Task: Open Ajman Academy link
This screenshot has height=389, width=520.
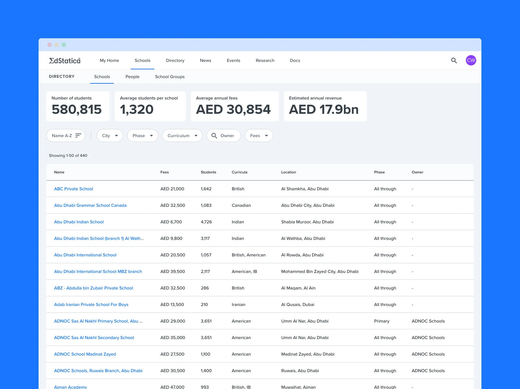Action: [x=70, y=387]
